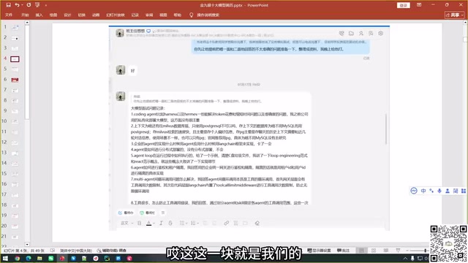This screenshot has height=263, width=468.
Task: Switch to the 切换 ribbon tab
Action: tap(81, 15)
